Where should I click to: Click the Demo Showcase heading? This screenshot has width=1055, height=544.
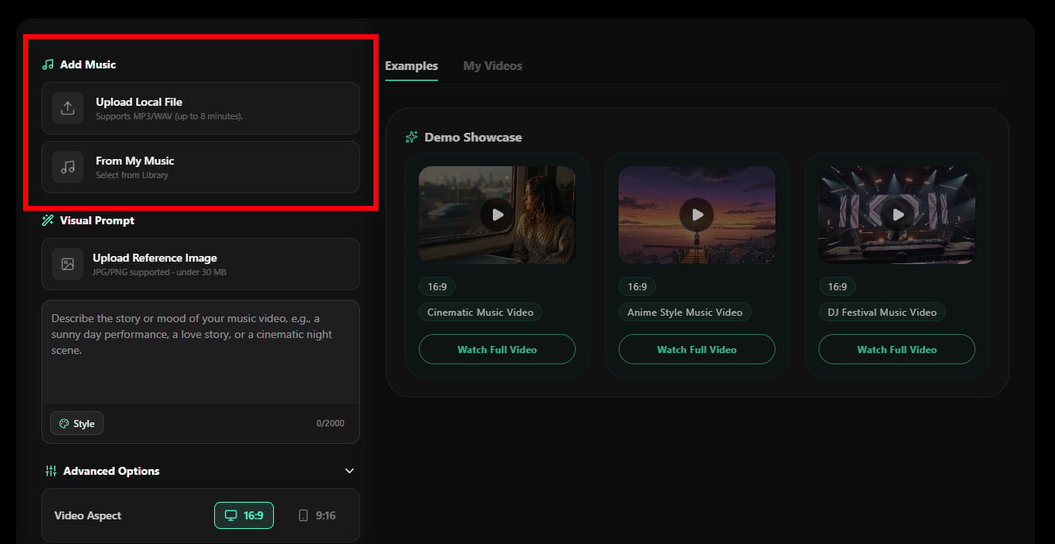point(473,137)
